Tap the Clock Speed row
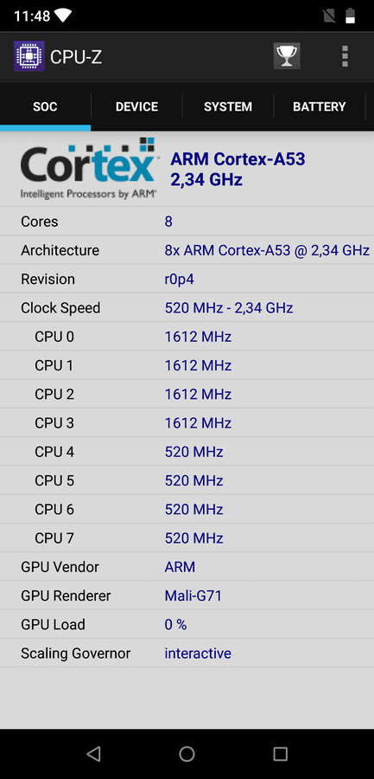The image size is (374, 779). coord(187,307)
